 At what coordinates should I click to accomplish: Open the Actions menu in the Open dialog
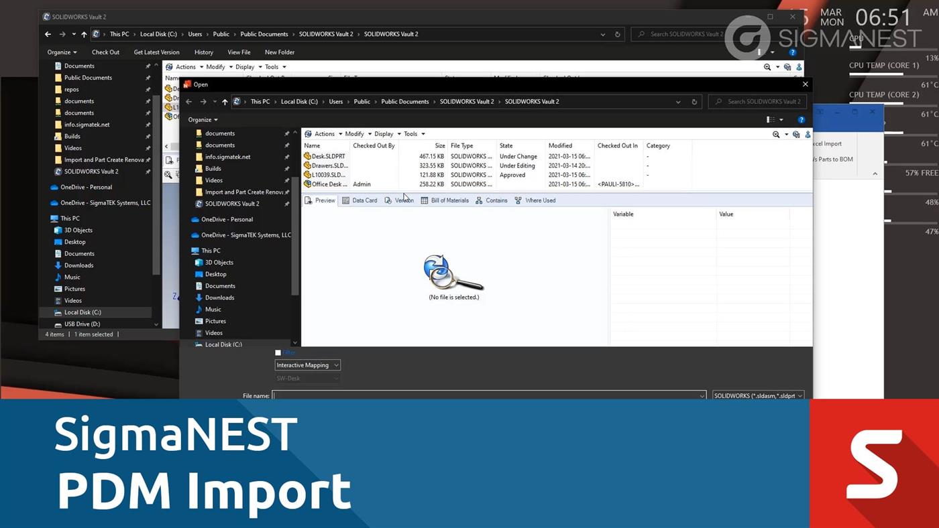(x=324, y=134)
